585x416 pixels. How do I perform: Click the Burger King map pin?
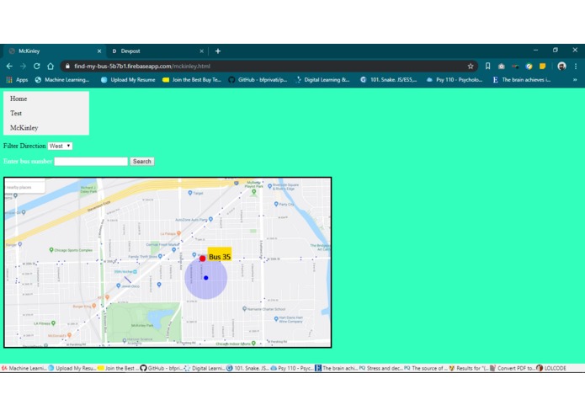coord(94,306)
